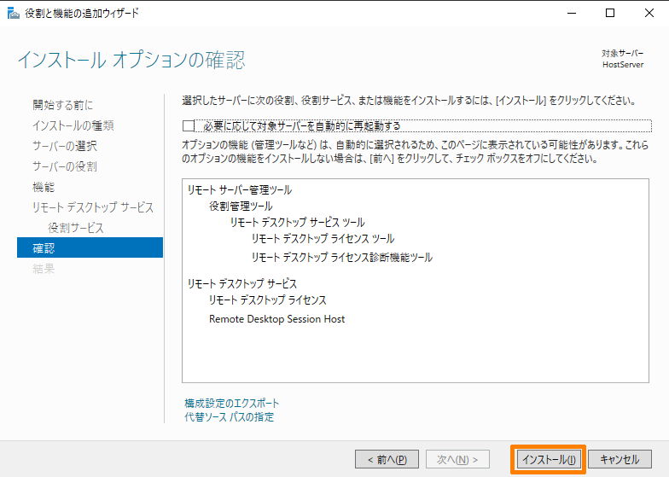Viewport: 669px width, 477px height.
Task: Click the キャンセル button
Action: [x=620, y=459]
